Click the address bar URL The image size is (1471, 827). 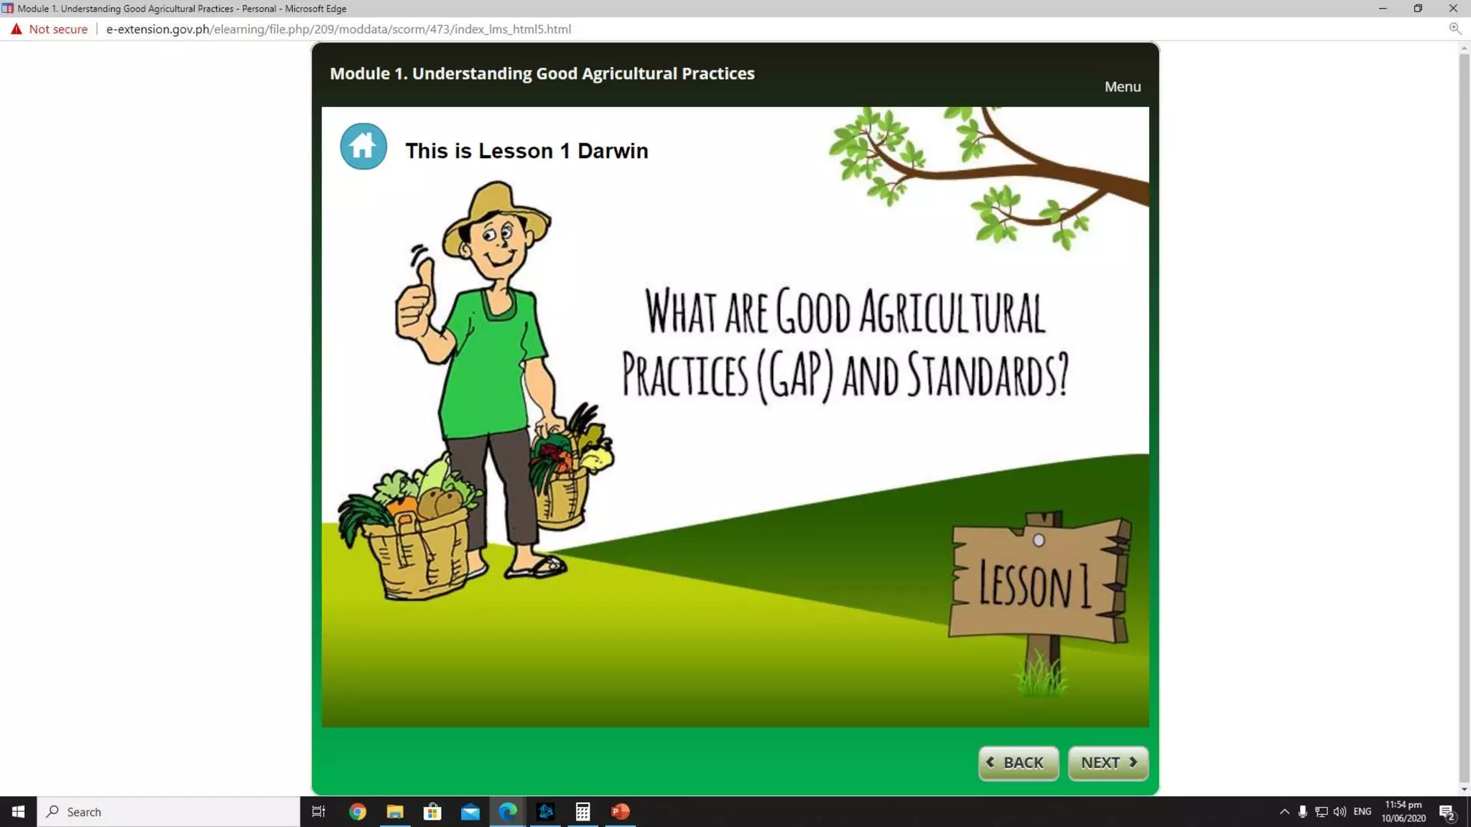coord(338,29)
